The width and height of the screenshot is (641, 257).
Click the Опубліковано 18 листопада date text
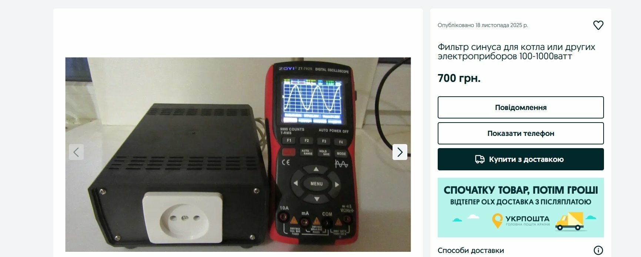click(x=483, y=25)
